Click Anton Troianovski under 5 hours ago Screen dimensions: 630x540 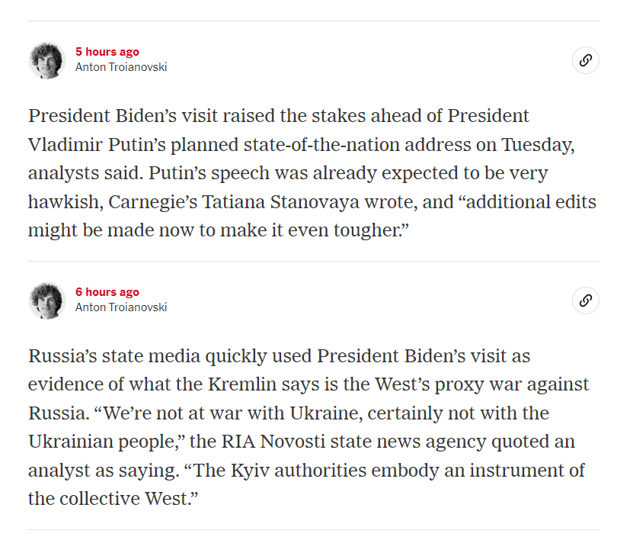tap(121, 67)
